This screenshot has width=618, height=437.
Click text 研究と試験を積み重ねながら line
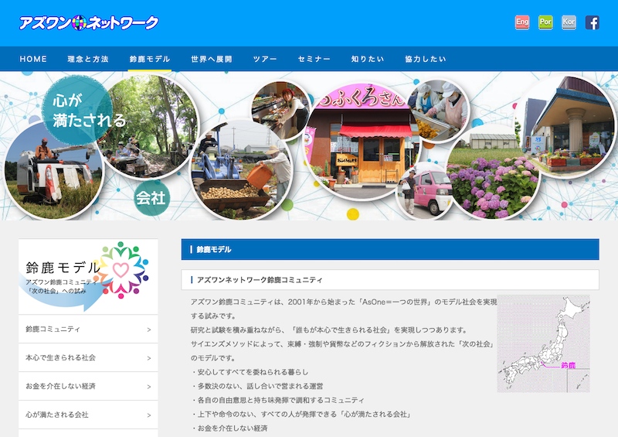coord(330,330)
